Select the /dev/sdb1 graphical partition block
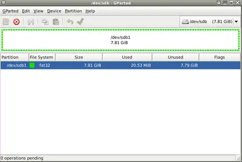Screen dimensions: 242x162 (x=121, y=40)
